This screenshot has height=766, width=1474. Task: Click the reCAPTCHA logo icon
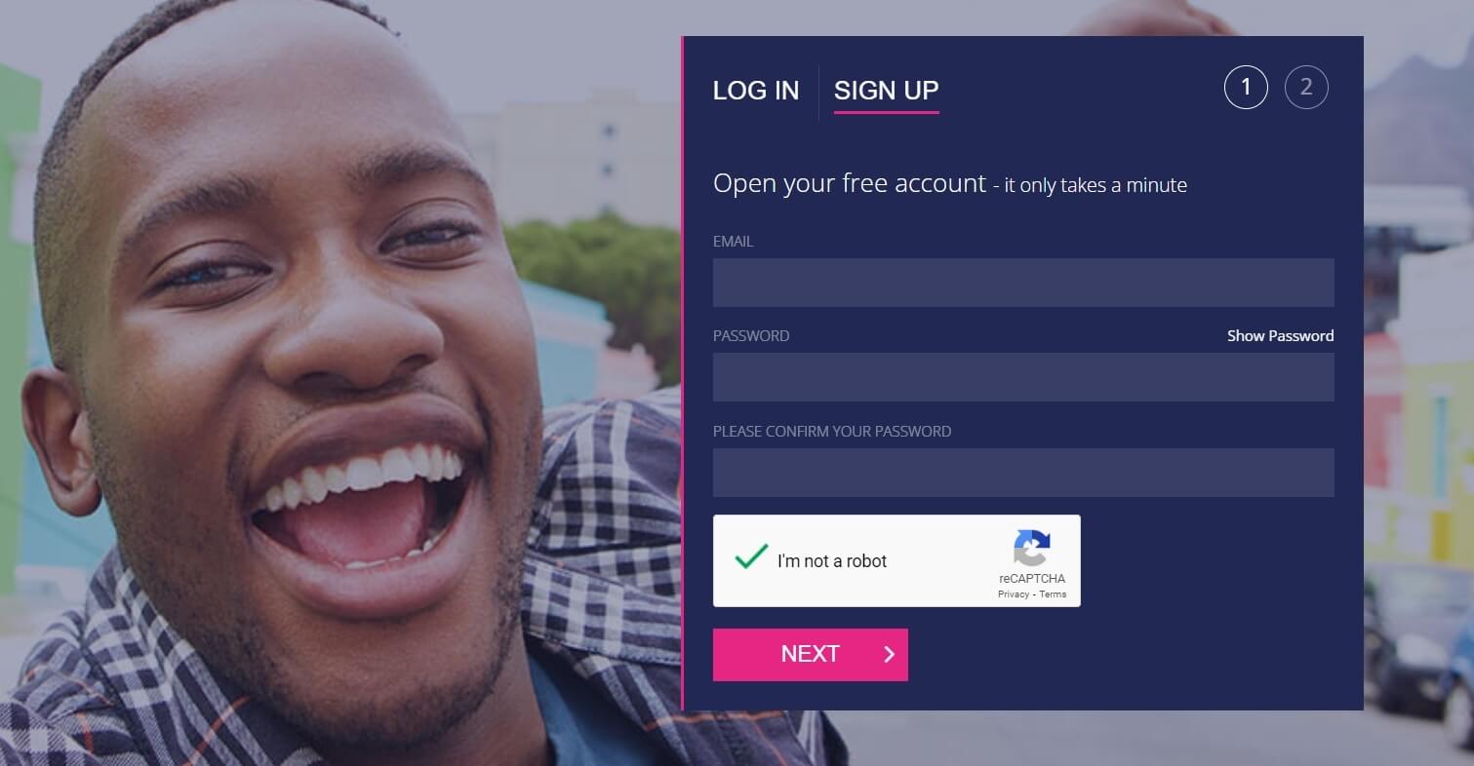pos(1032,548)
